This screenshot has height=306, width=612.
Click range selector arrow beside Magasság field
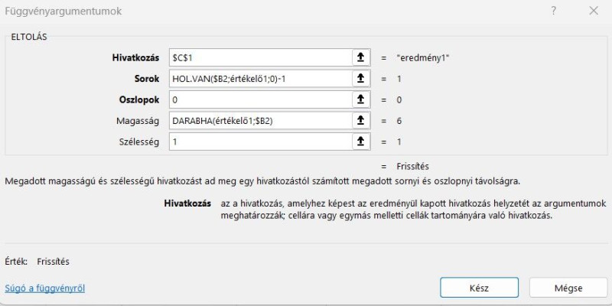coord(361,121)
